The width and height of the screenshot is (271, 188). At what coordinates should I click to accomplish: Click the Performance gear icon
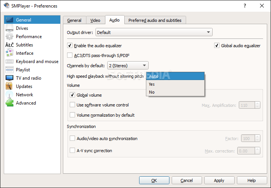pos(9,36)
